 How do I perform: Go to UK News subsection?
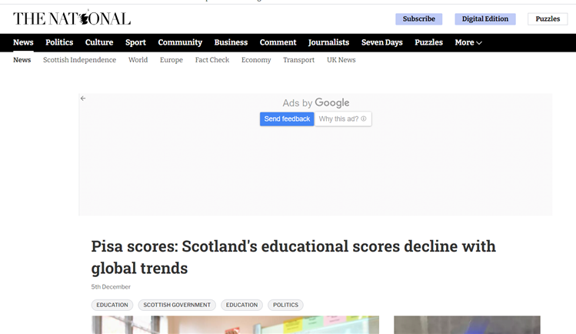pos(341,60)
